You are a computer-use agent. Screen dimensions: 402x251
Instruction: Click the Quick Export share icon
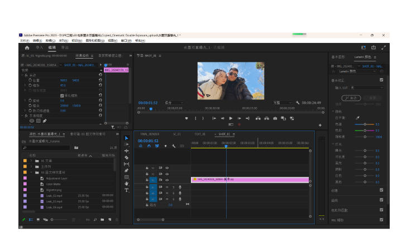point(374,47)
